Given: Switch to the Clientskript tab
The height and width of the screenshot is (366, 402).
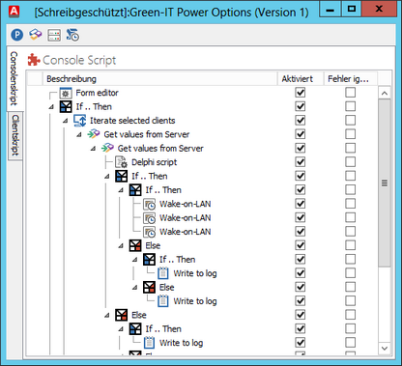Looking at the screenshot, I should [x=14, y=135].
